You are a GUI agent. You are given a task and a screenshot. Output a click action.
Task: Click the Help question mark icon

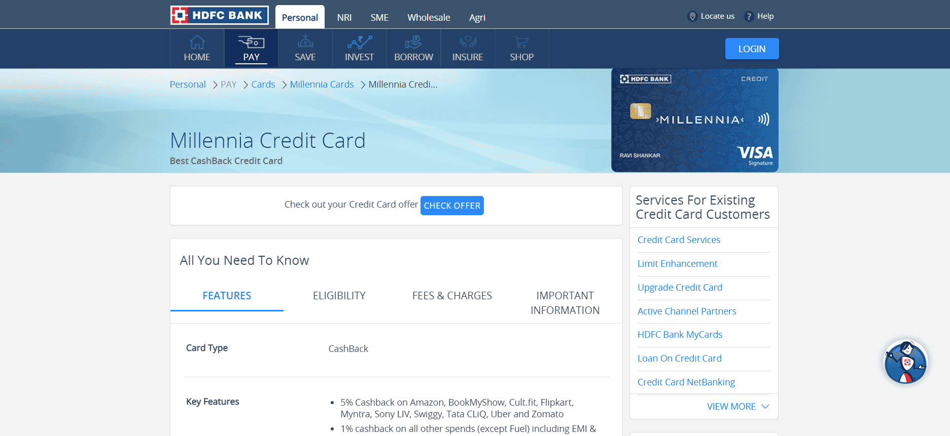click(749, 16)
